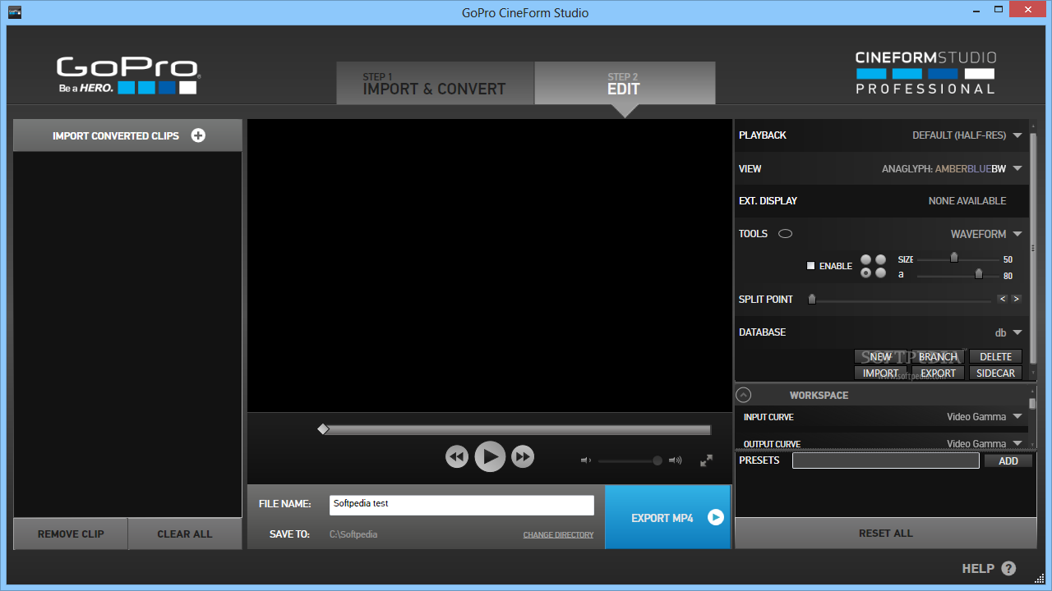This screenshot has width=1052, height=591.
Task: Click the SIZE slider handle
Action: tap(954, 258)
